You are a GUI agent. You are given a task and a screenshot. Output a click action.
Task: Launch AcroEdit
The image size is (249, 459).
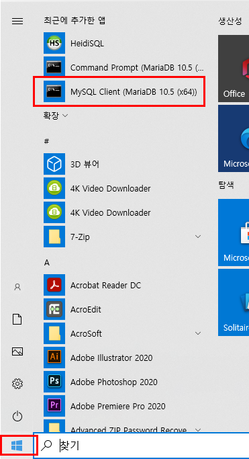click(x=124, y=309)
